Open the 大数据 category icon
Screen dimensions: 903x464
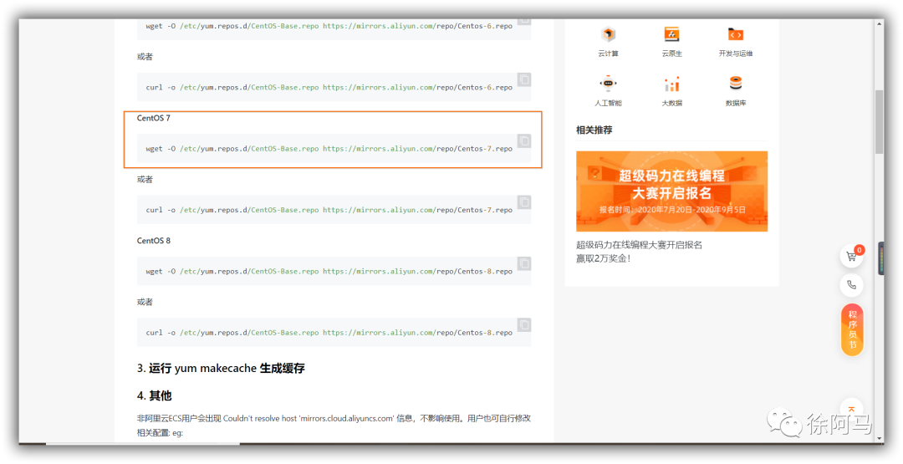(x=671, y=84)
